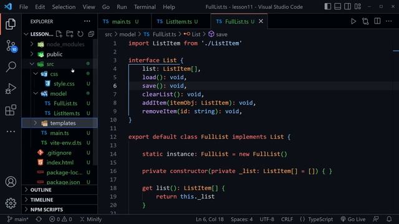Switch to the ListItem.ts tab

(x=181, y=22)
